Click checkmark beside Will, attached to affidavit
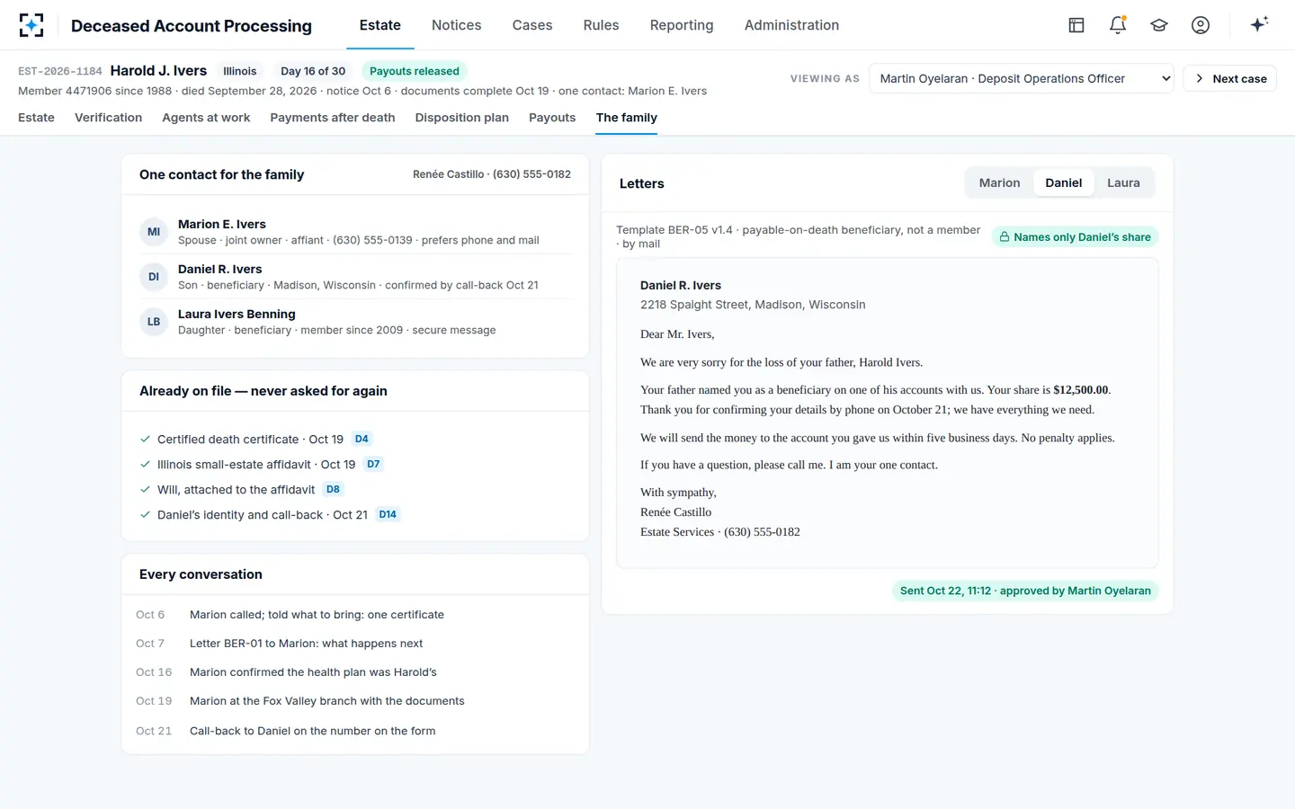 pos(145,490)
